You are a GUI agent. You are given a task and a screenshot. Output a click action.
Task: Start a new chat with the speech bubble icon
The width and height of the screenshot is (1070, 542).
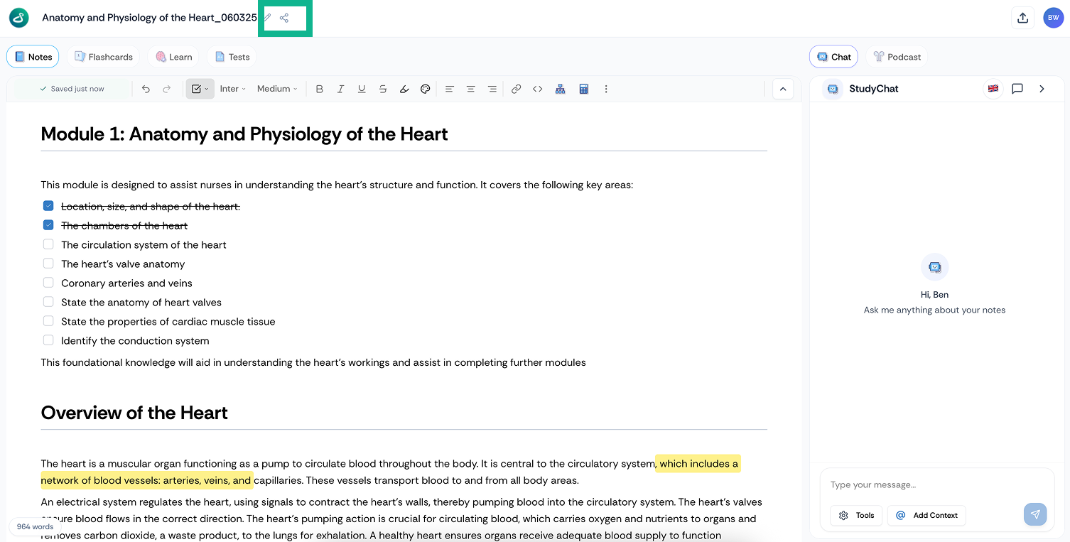point(1017,89)
